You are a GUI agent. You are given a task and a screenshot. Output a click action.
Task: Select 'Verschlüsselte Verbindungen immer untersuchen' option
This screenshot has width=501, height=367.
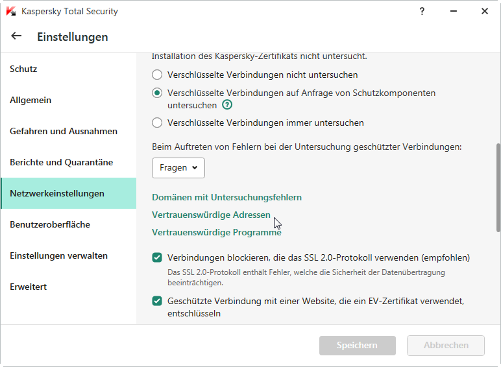(x=157, y=123)
